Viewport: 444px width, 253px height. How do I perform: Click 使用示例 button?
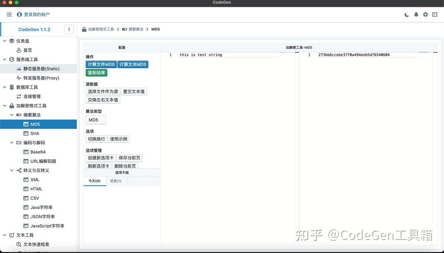(x=118, y=139)
